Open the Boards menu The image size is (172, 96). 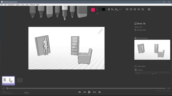tap(18, 5)
